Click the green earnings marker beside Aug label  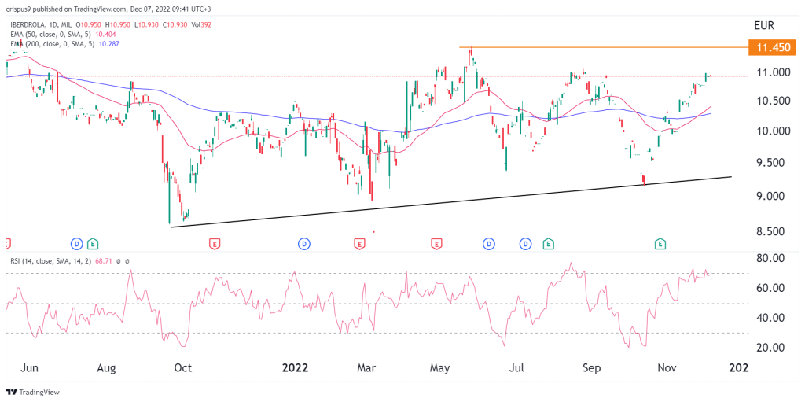click(93, 242)
